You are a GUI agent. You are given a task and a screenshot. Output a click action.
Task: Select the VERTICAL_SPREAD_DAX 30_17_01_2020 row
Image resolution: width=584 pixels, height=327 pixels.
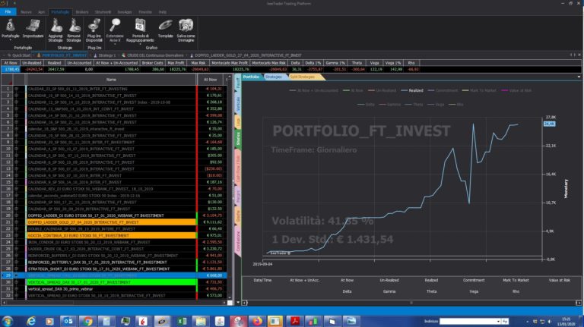pos(112,282)
